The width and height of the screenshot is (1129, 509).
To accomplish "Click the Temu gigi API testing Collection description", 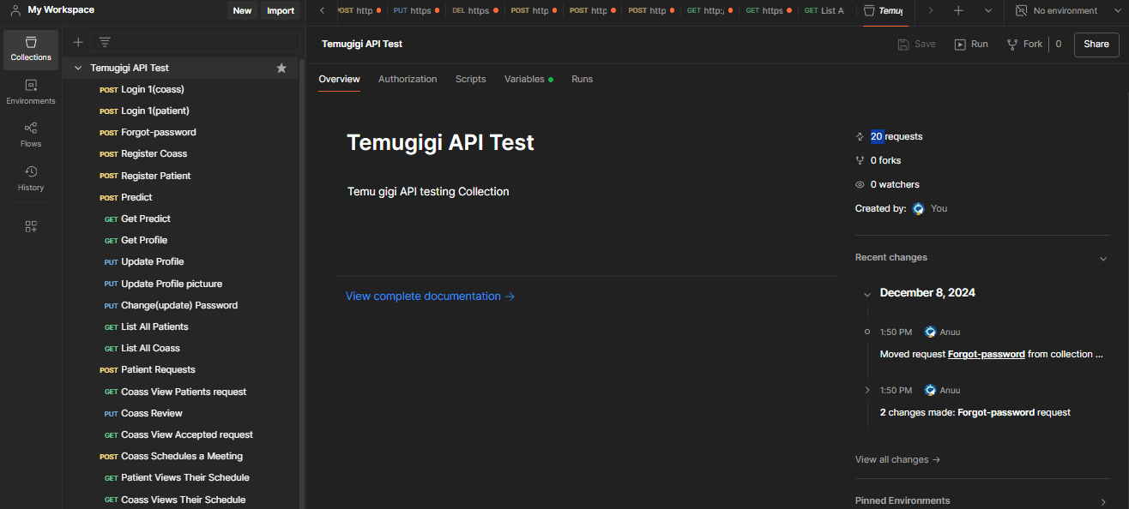I will tap(428, 191).
